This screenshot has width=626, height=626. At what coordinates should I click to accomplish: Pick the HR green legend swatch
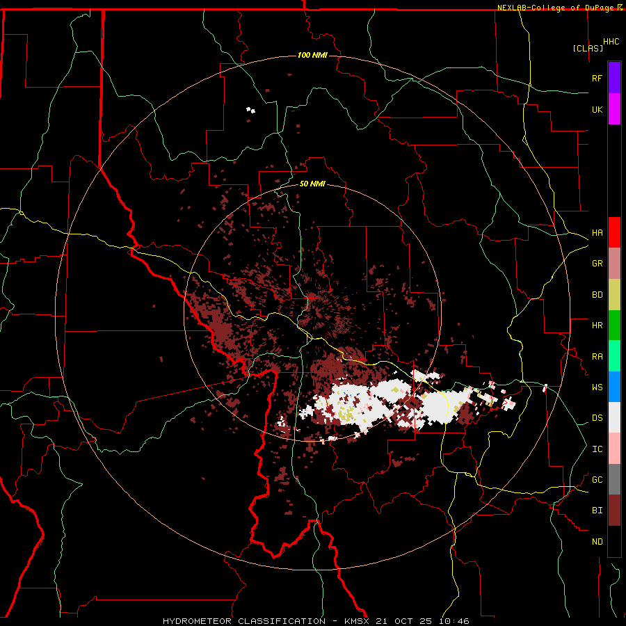tap(614, 325)
